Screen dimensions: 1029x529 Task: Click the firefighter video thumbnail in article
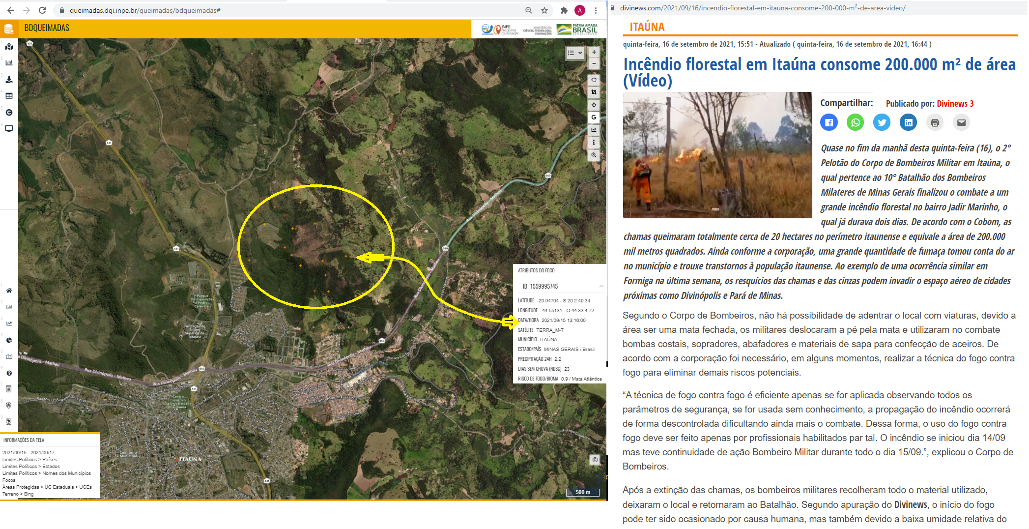[x=717, y=155]
